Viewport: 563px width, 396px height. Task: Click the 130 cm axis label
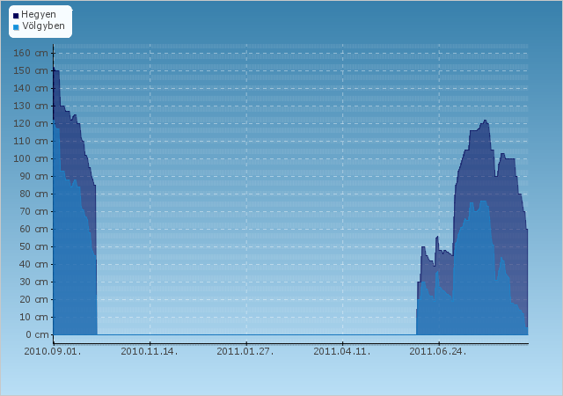click(x=31, y=106)
